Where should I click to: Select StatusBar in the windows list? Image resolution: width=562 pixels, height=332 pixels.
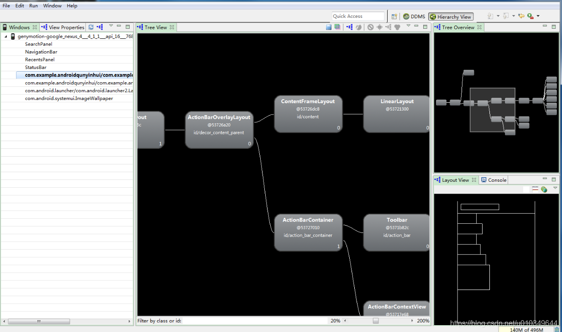pos(36,68)
